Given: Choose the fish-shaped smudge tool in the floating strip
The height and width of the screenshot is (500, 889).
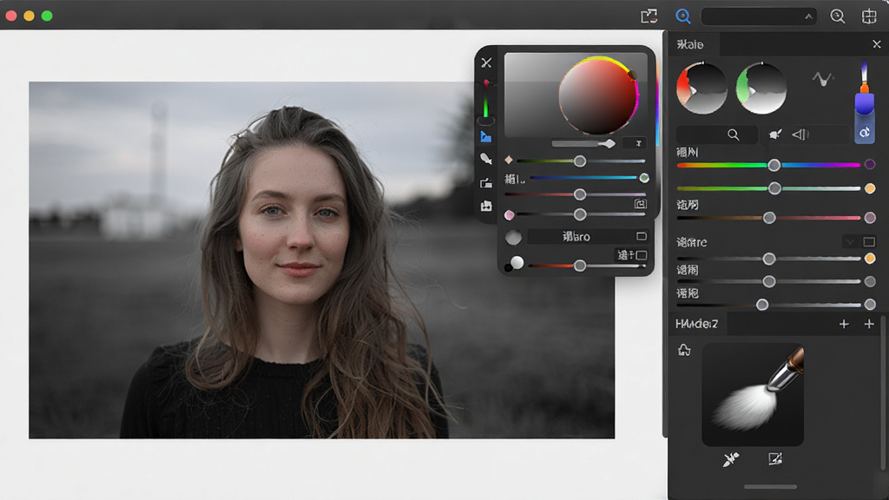Looking at the screenshot, I should tap(486, 160).
